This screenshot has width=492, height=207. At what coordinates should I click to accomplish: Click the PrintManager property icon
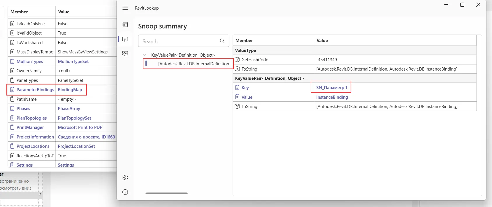12,127
